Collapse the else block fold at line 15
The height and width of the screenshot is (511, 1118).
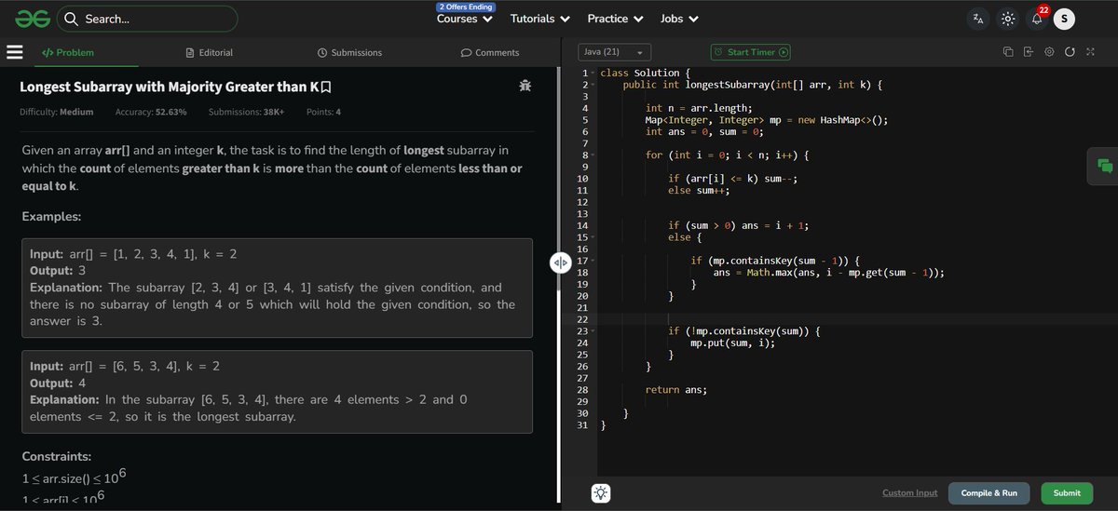click(x=593, y=237)
